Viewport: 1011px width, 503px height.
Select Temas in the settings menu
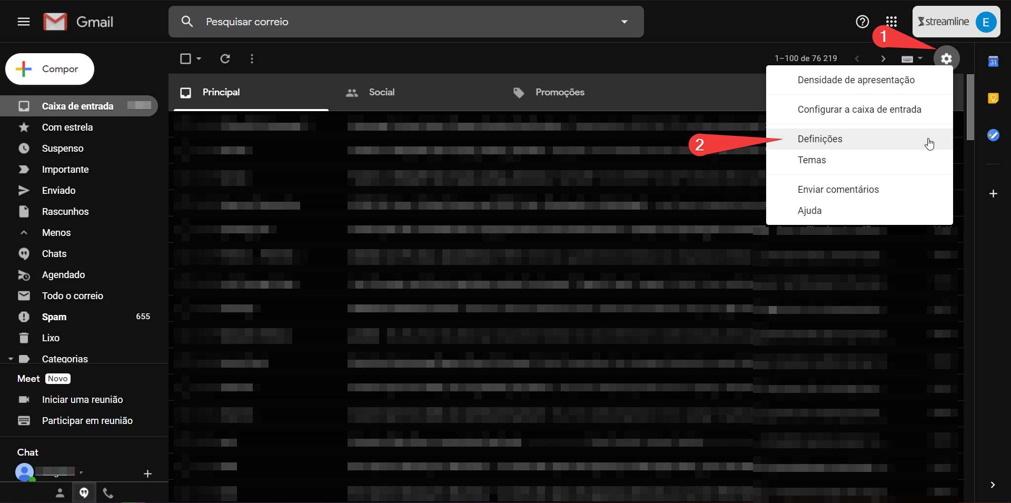[x=811, y=160]
